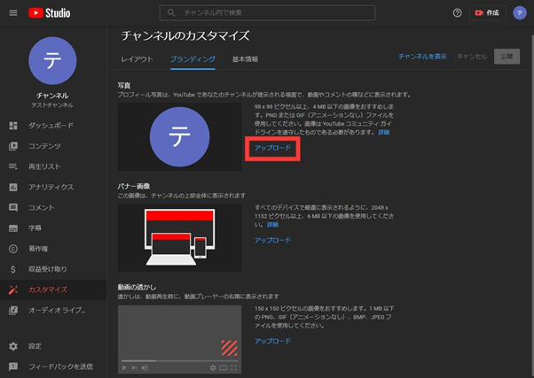Click the play icon in watermark preview
Image resolution: width=534 pixels, height=378 pixels.
pos(124,367)
